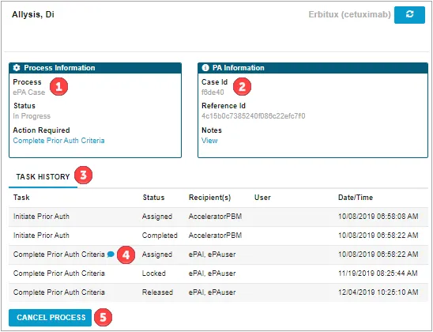Click the Recipient(s) column header
433x332 pixels.
click(209, 198)
